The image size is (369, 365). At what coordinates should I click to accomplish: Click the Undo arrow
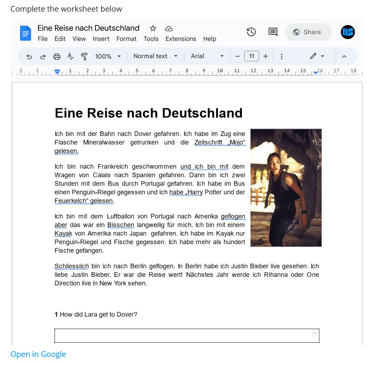click(29, 56)
